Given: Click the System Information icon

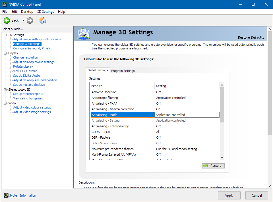Looking at the screenshot, I should click(x=6, y=195).
